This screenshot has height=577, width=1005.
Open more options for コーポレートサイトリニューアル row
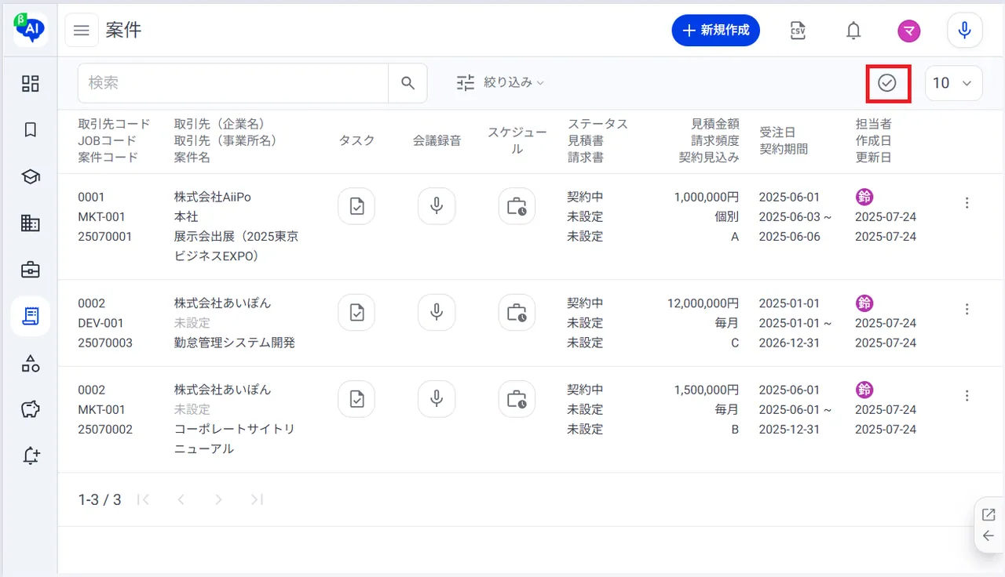(967, 396)
